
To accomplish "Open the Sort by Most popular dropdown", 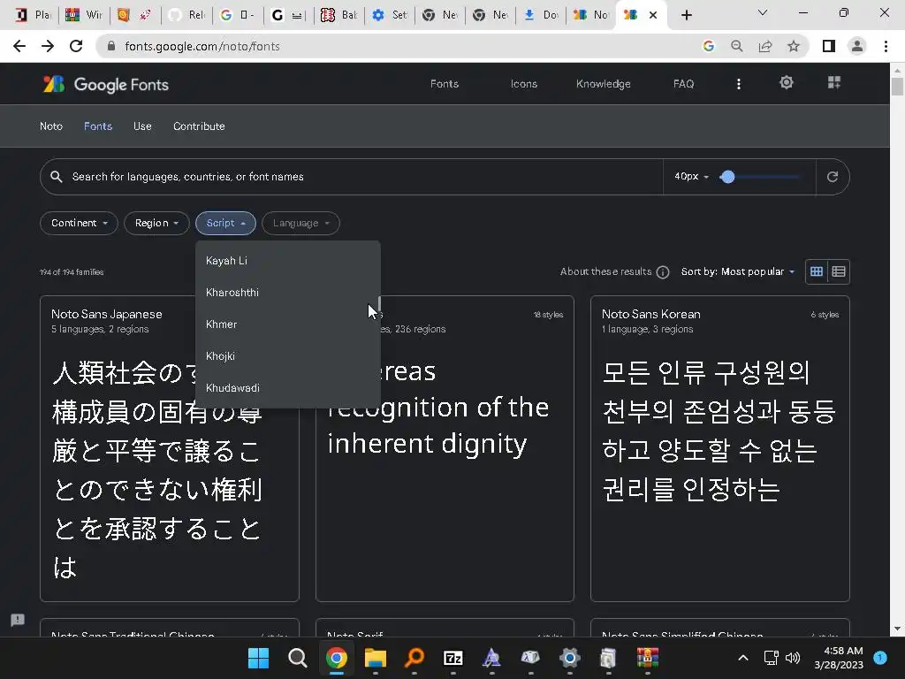I will tap(738, 271).
